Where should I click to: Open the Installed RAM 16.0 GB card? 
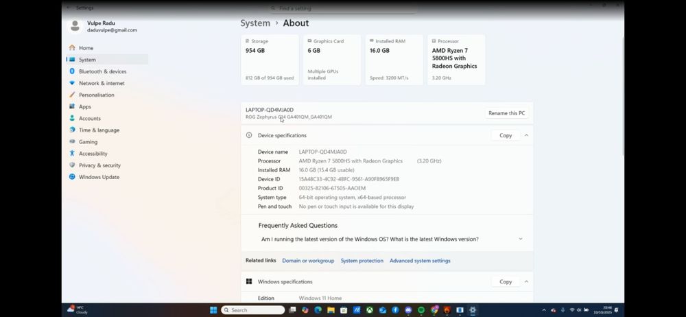click(394, 60)
